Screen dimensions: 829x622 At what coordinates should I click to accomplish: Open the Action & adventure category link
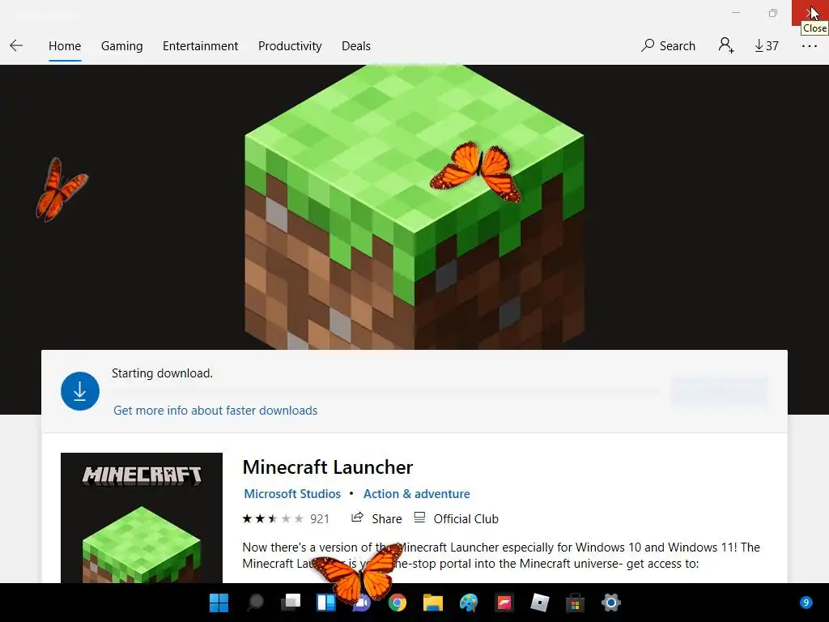[417, 493]
